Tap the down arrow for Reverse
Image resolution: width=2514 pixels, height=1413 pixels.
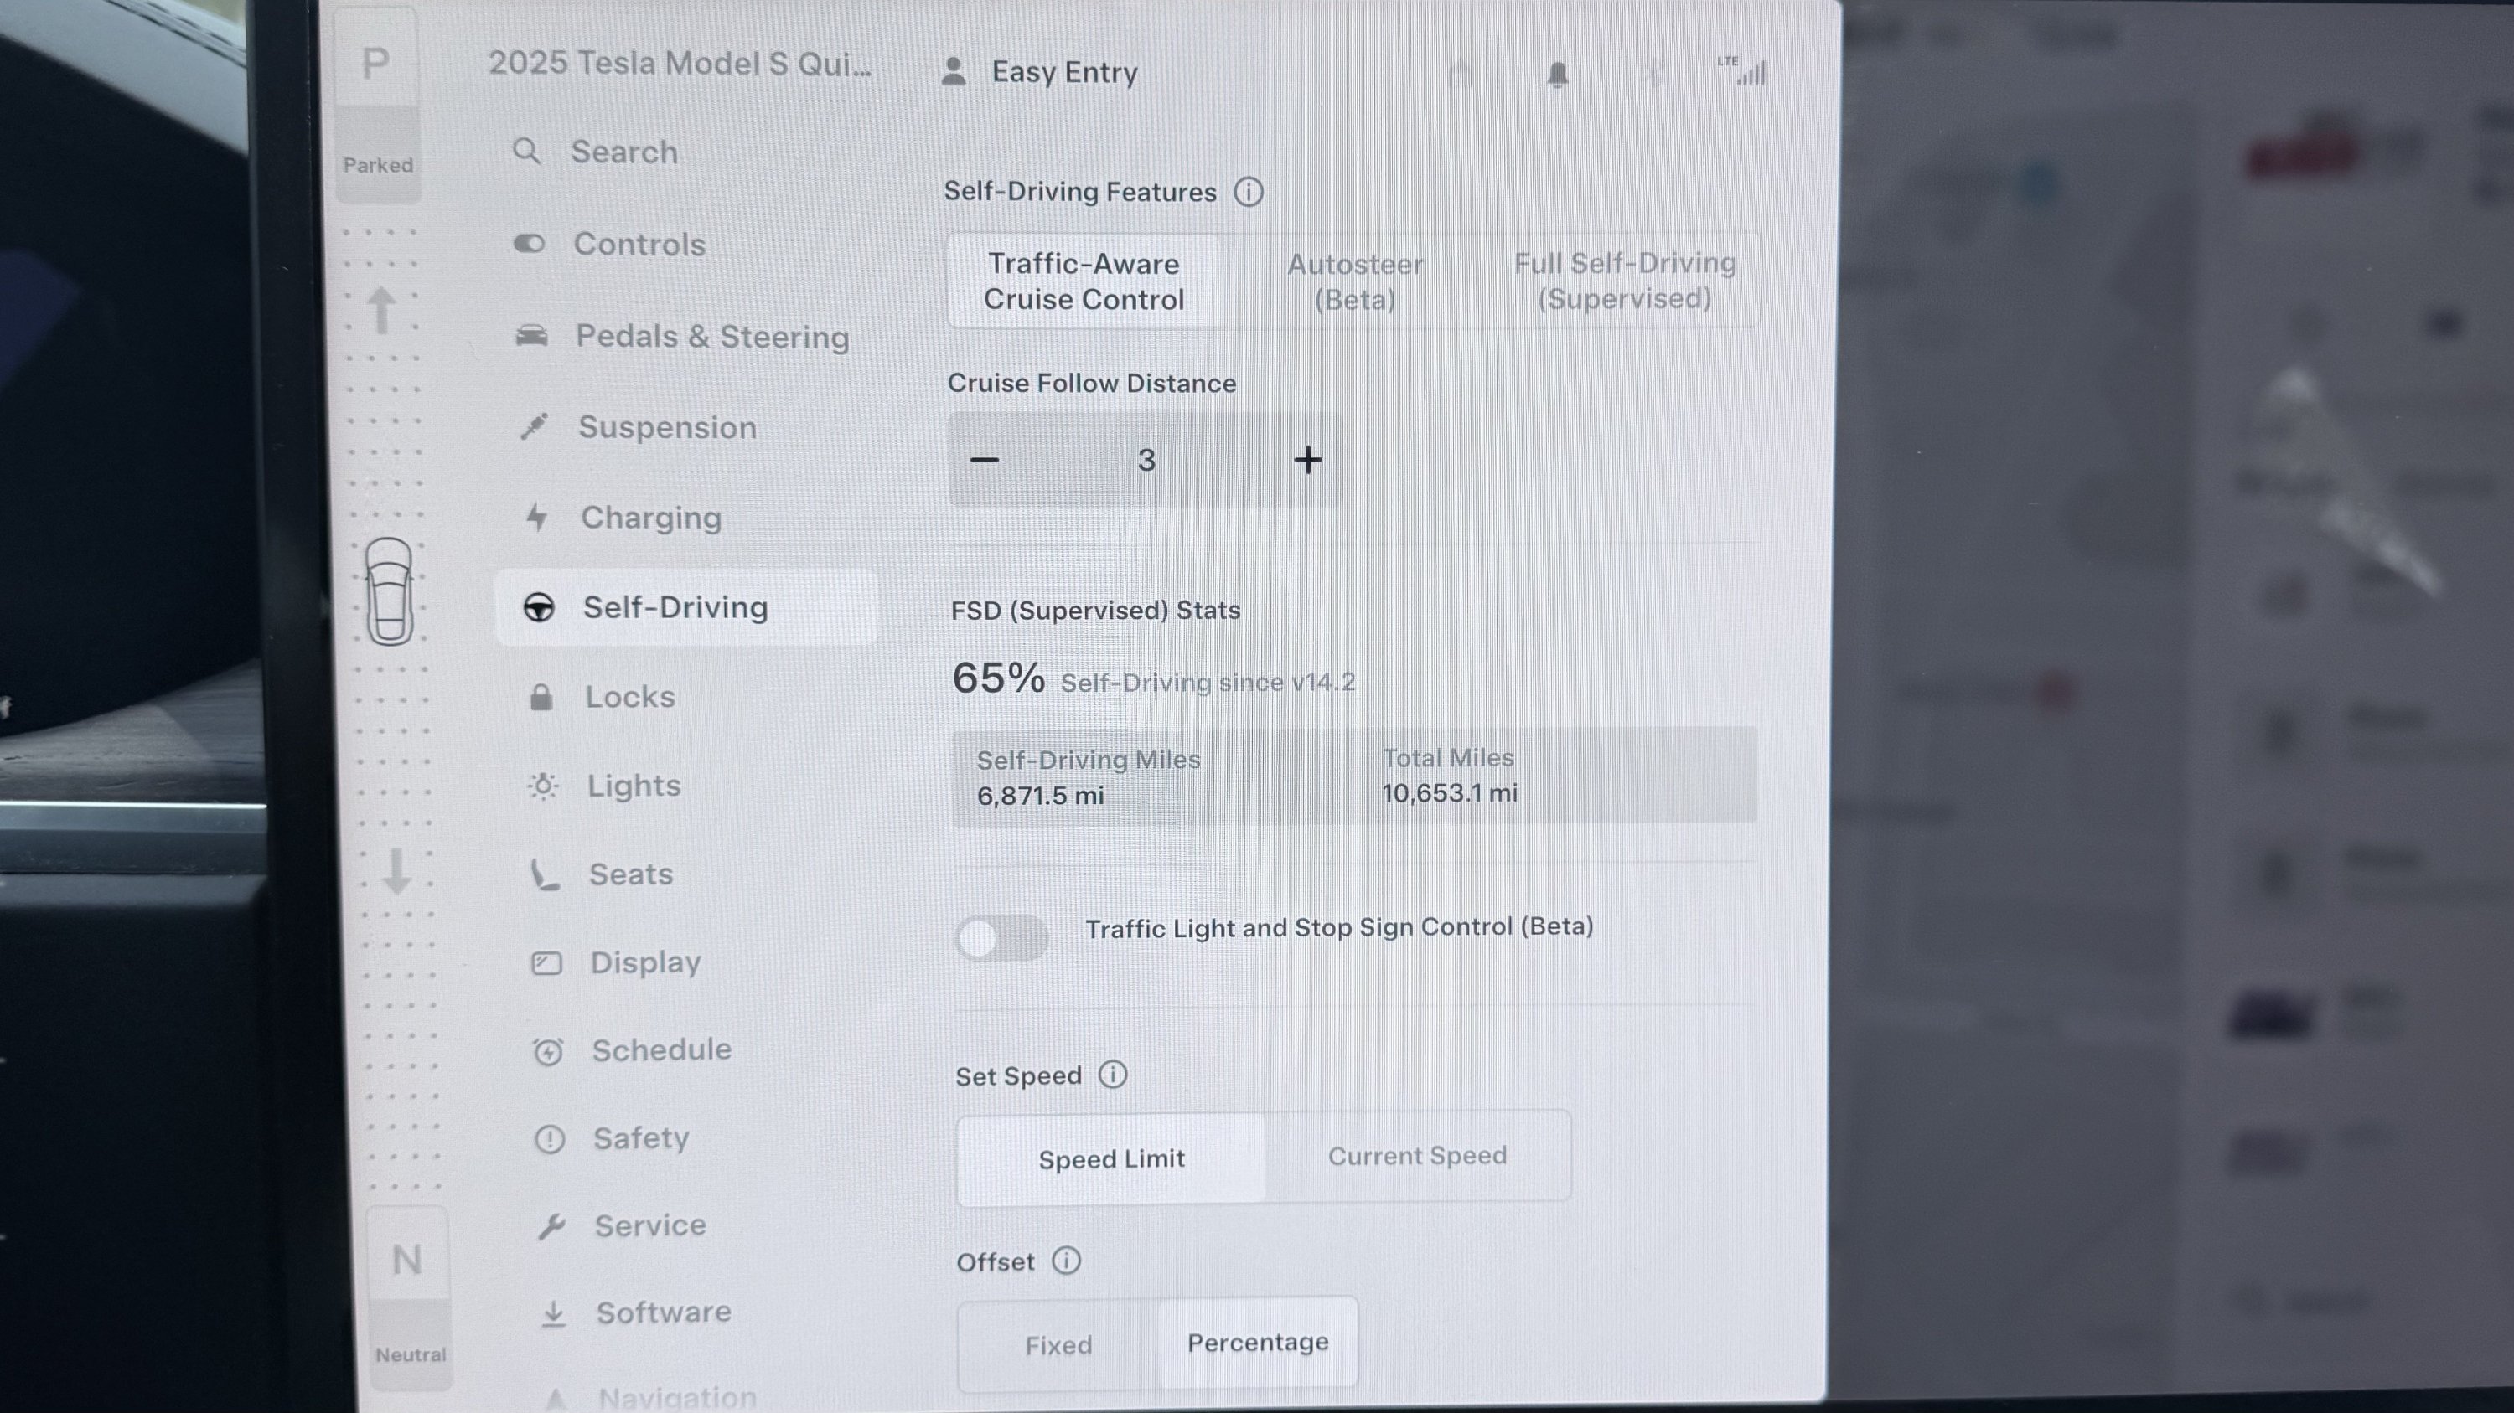point(396,870)
